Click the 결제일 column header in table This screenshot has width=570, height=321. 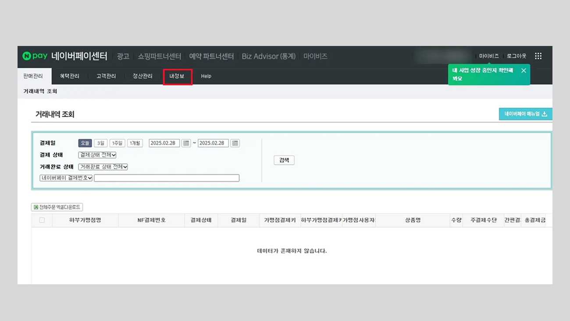pos(239,220)
